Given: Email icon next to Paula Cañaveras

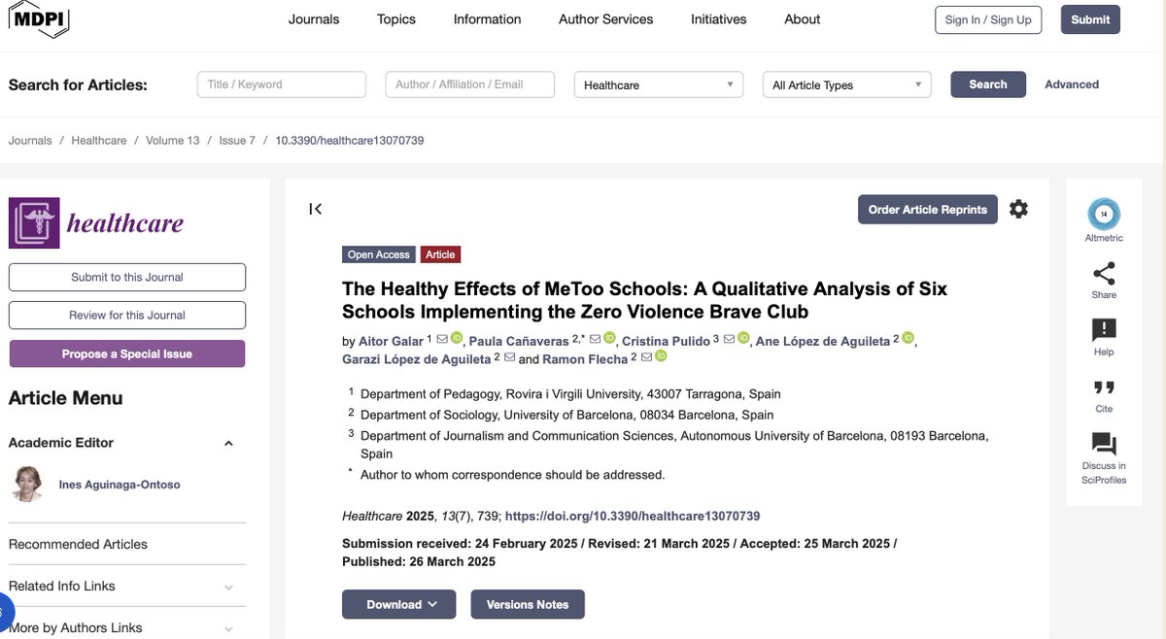Looking at the screenshot, I should coord(596,339).
